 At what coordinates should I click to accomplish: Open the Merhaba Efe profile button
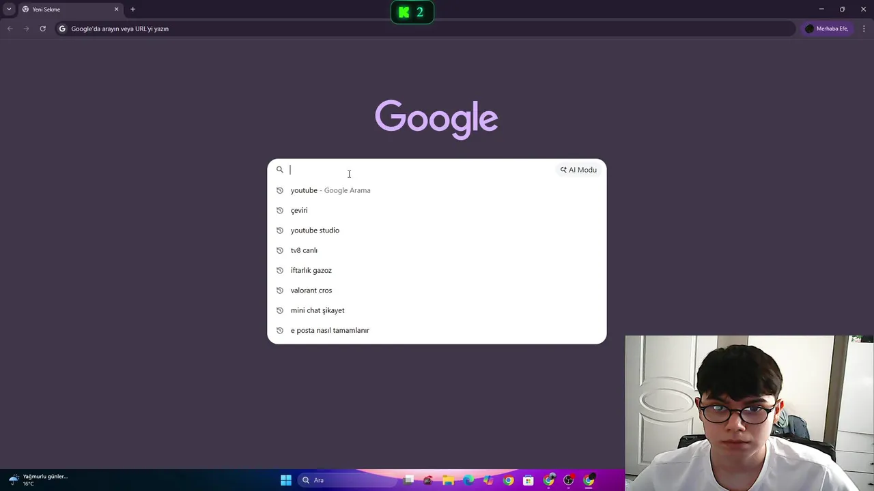pyautogui.click(x=827, y=29)
